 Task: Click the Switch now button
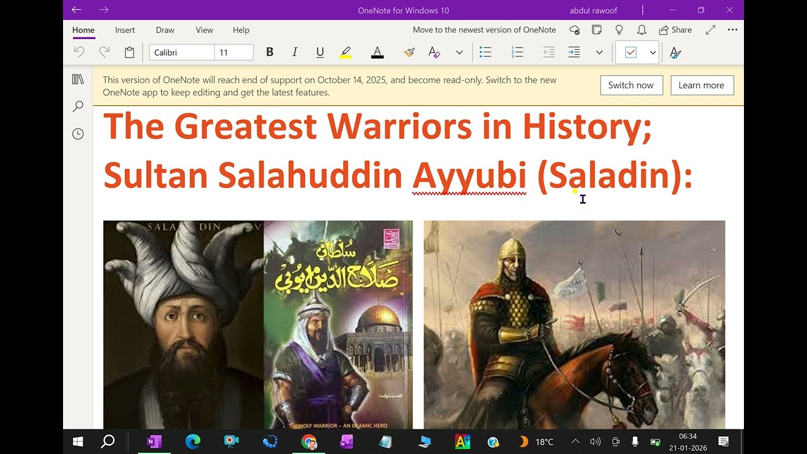630,85
